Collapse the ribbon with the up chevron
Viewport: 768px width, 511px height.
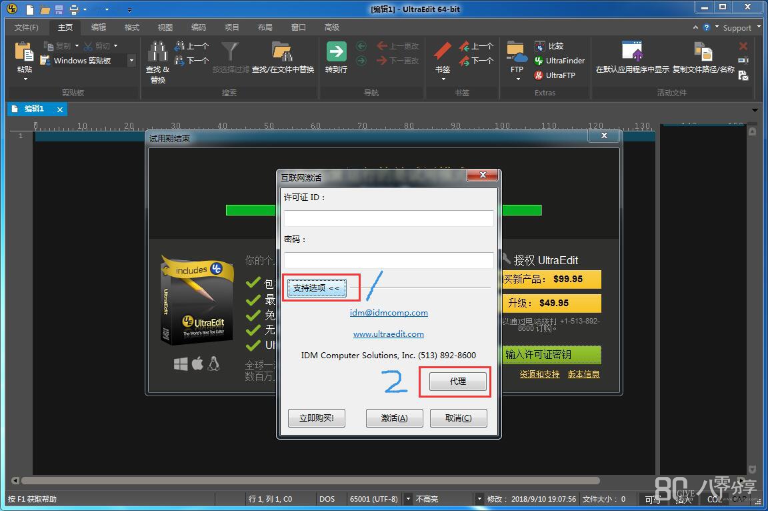click(695, 27)
